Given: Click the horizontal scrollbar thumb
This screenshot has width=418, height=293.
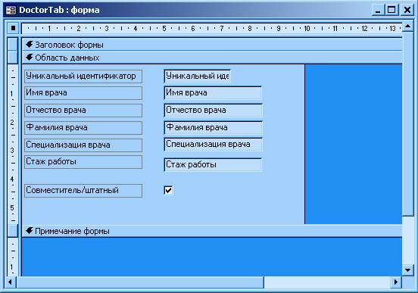Looking at the screenshot, I should (x=140, y=282).
